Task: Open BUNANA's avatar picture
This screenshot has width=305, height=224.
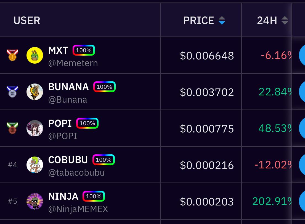Action: [35, 92]
